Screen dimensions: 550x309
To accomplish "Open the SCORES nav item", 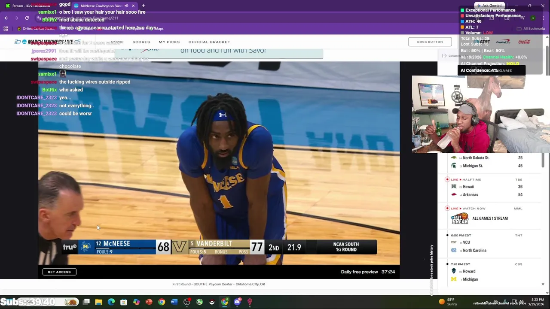I will pyautogui.click(x=141, y=42).
